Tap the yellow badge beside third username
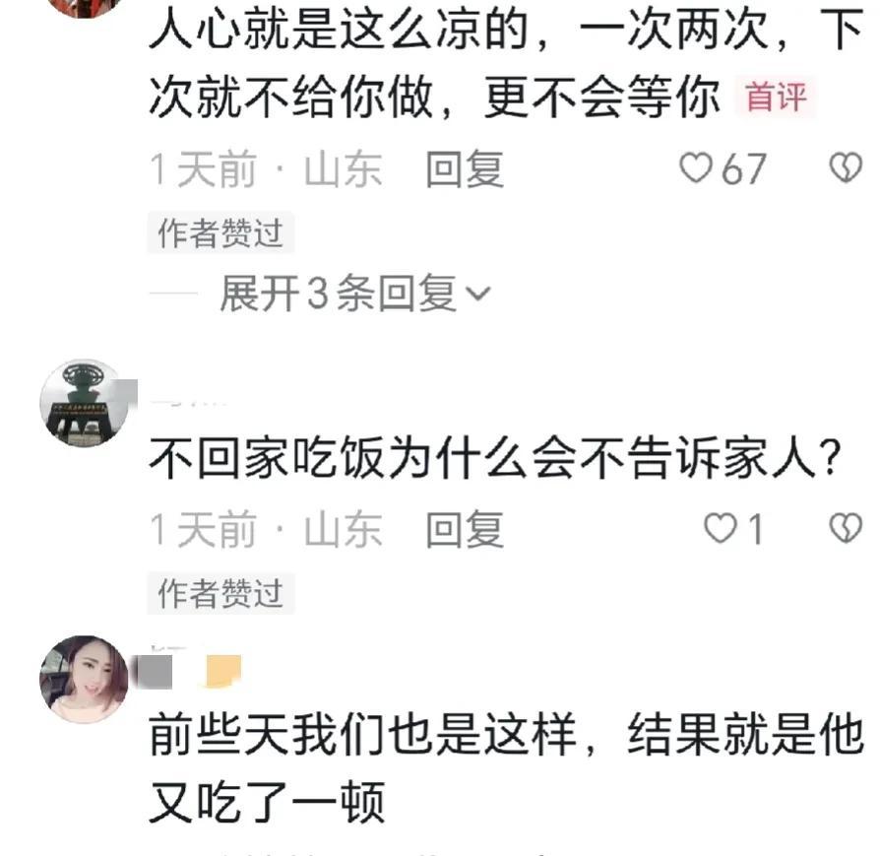 [x=222, y=671]
